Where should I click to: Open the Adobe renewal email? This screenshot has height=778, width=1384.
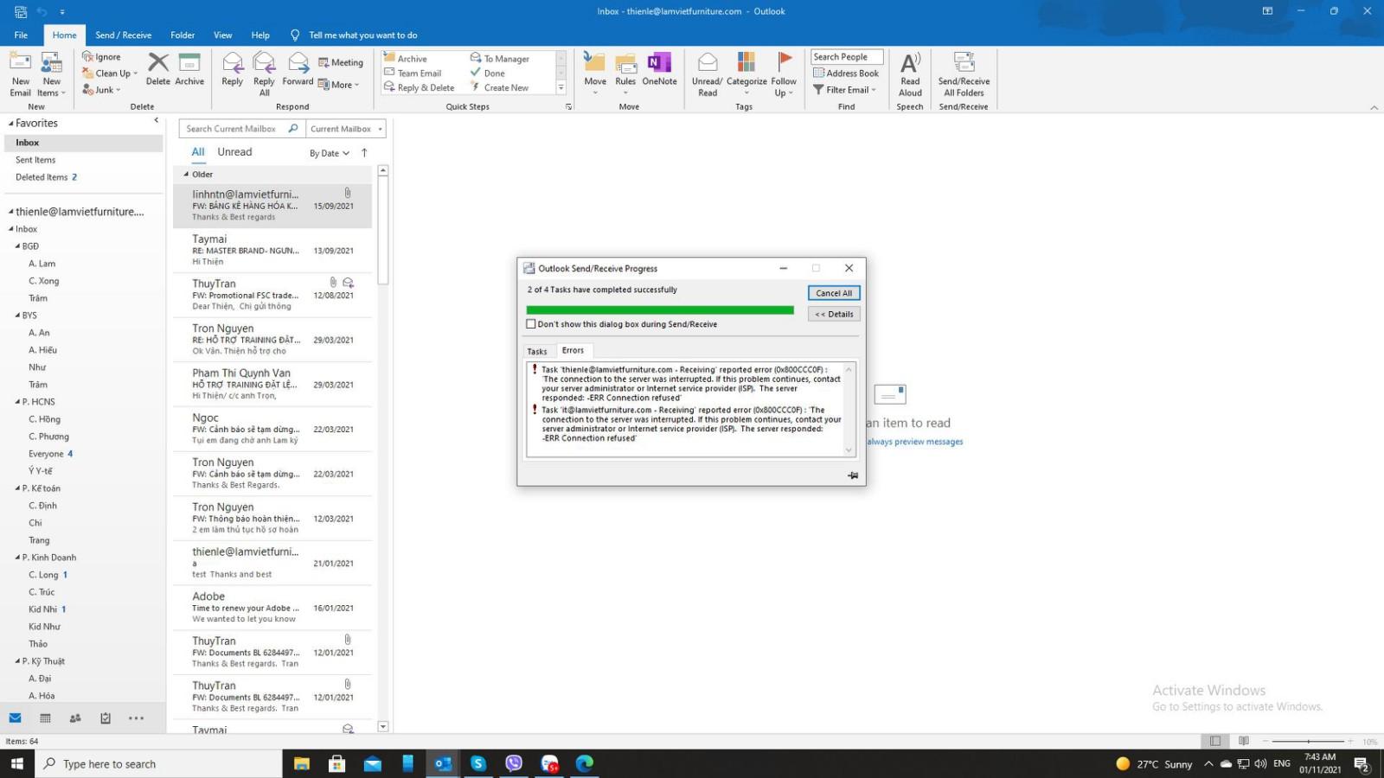(x=272, y=608)
